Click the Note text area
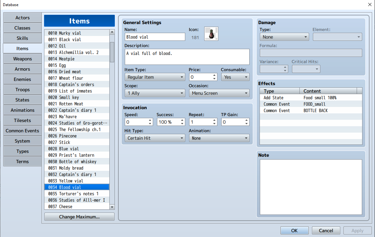The width and height of the screenshot is (375, 237). tap(311, 187)
